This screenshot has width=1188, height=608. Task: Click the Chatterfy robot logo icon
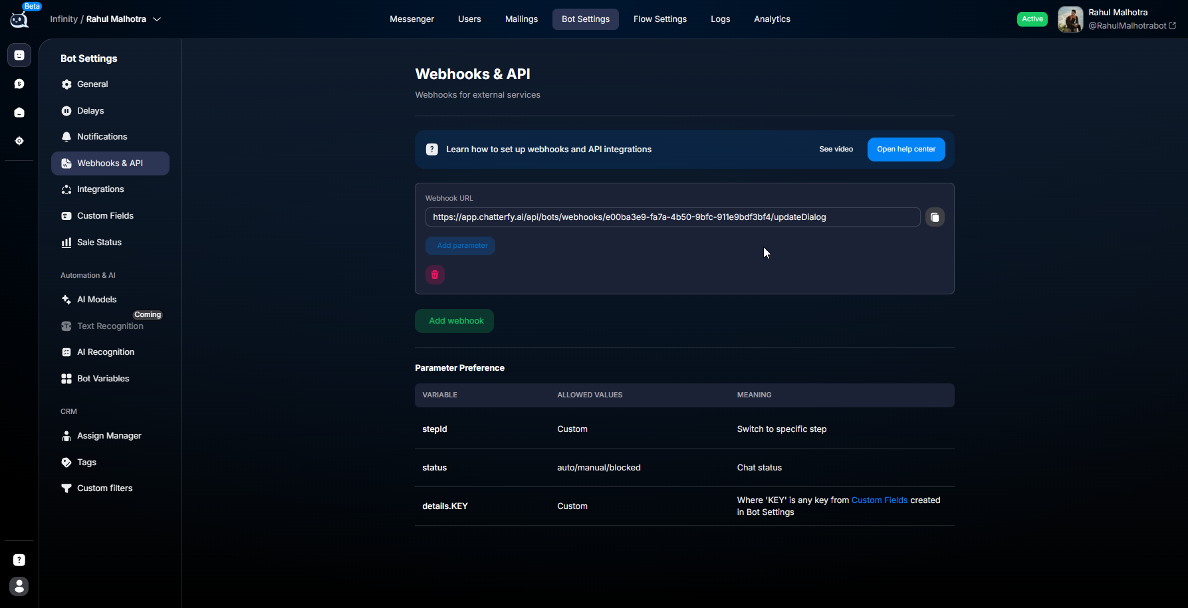(x=19, y=19)
